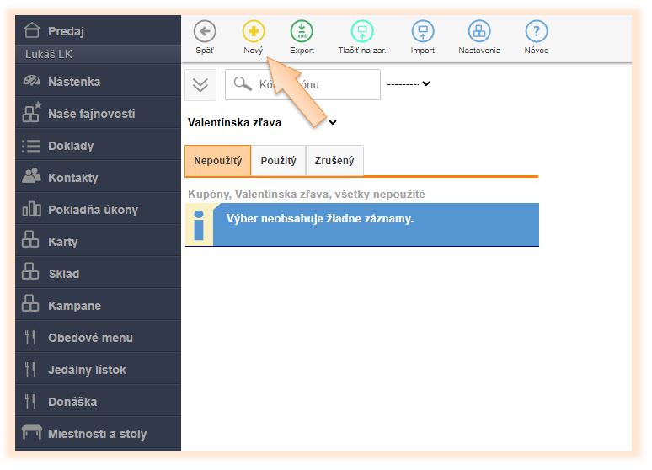Open Miestnosti a stoly menu item

click(97, 434)
